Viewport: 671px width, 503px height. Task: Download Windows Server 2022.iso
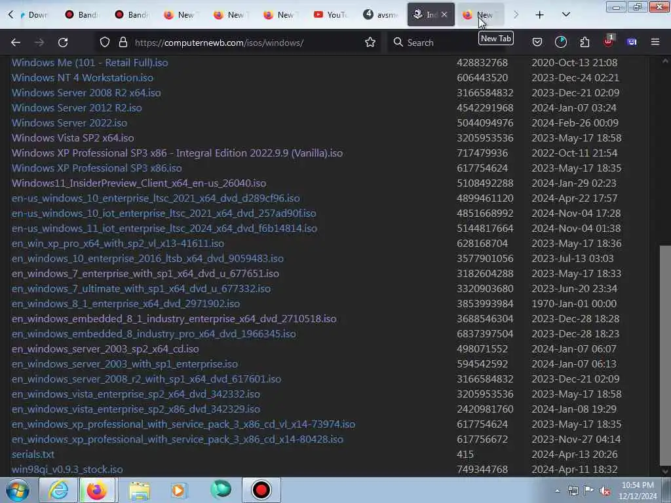69,122
